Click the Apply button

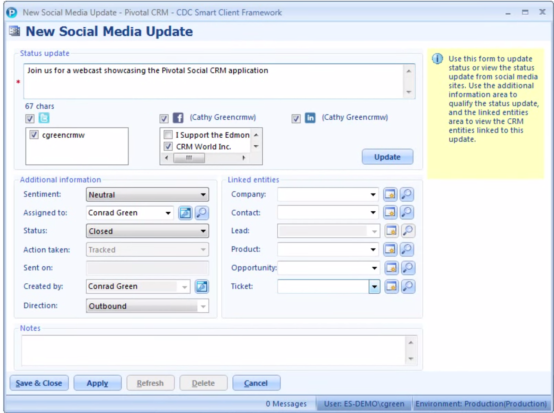pyautogui.click(x=97, y=383)
